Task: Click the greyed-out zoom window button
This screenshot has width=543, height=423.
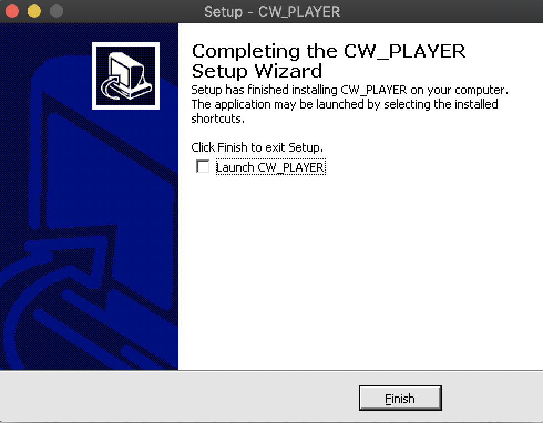Action: (57, 11)
